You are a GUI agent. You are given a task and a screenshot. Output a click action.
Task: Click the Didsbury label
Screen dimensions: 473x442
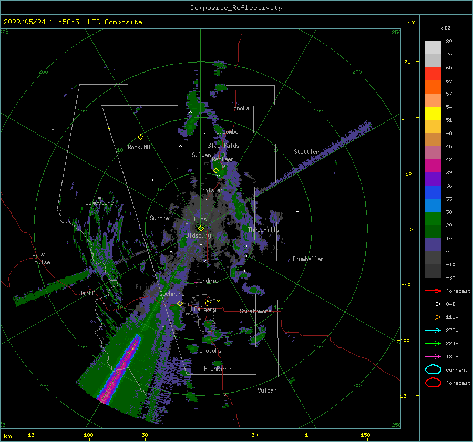[199, 235]
